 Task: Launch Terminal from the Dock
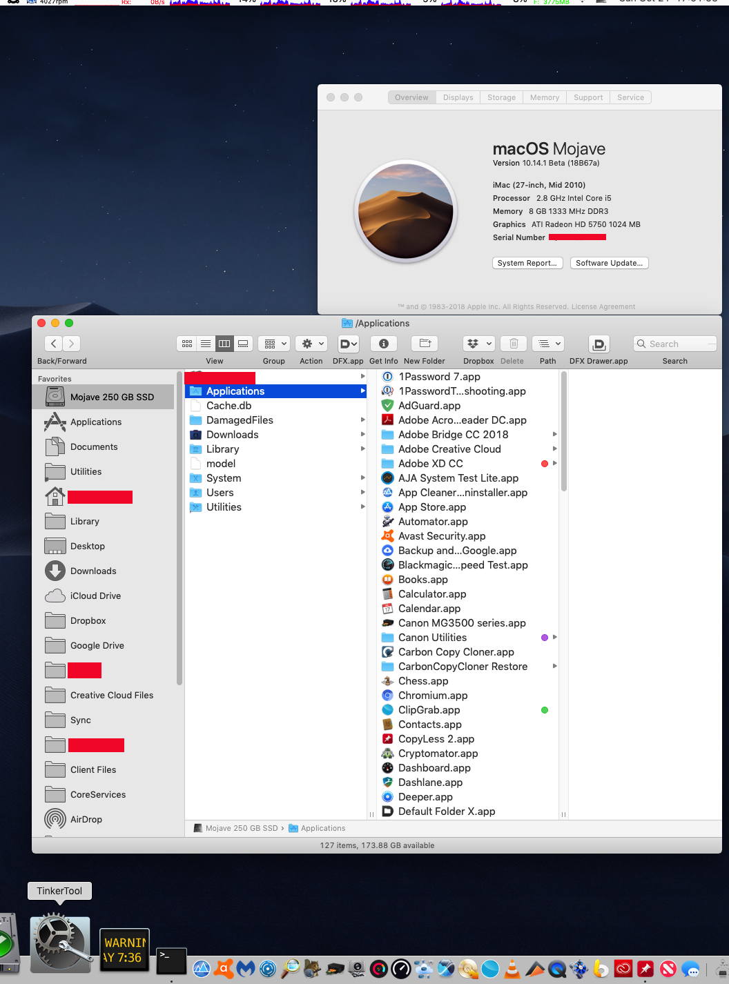click(171, 961)
